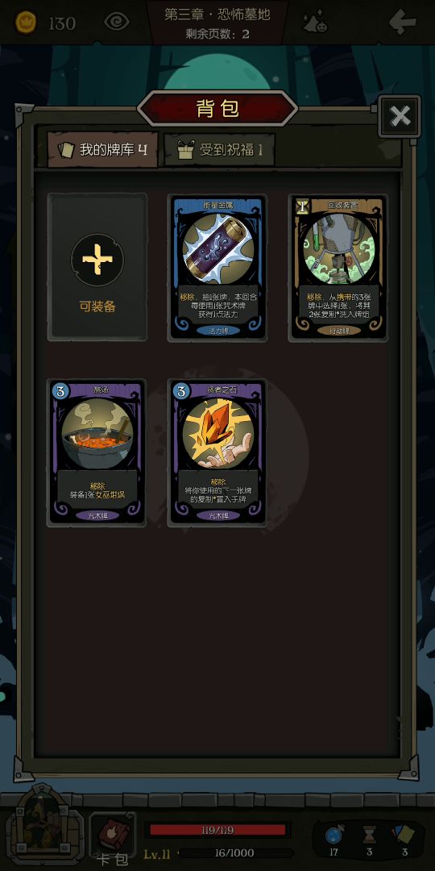The width and height of the screenshot is (435, 871).
Task: Tap the cards counter icon at bottom right
Action: (x=404, y=835)
